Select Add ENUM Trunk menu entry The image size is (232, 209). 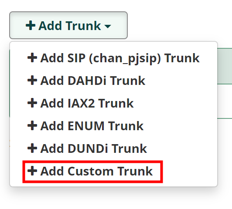[113, 126]
